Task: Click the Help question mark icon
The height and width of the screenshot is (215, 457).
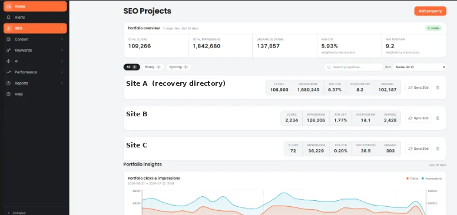Action: pyautogui.click(x=8, y=94)
